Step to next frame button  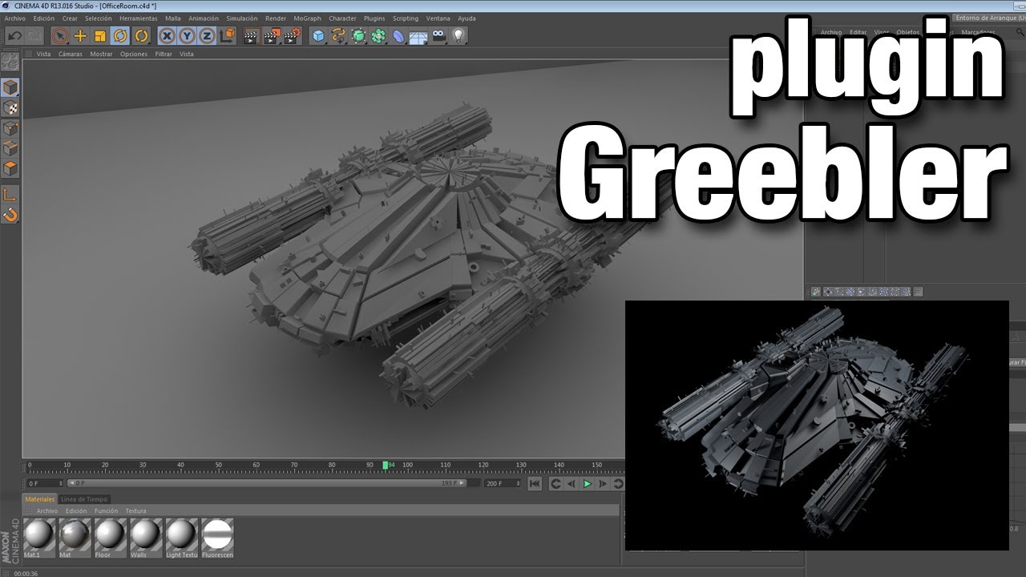pos(603,484)
